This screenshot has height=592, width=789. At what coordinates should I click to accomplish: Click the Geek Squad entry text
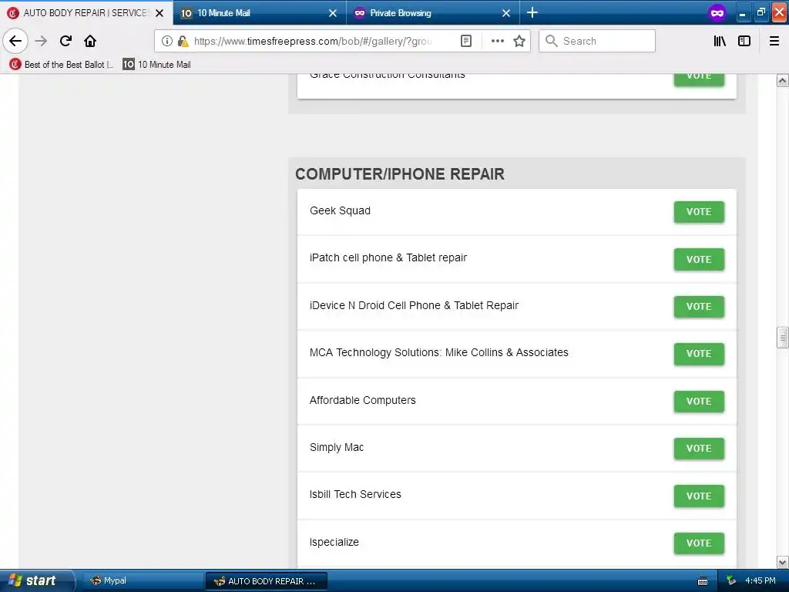[340, 211]
